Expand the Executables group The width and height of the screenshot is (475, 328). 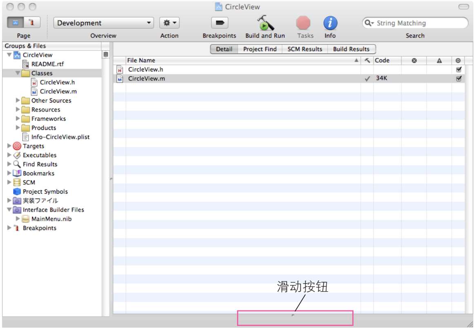(x=9, y=155)
